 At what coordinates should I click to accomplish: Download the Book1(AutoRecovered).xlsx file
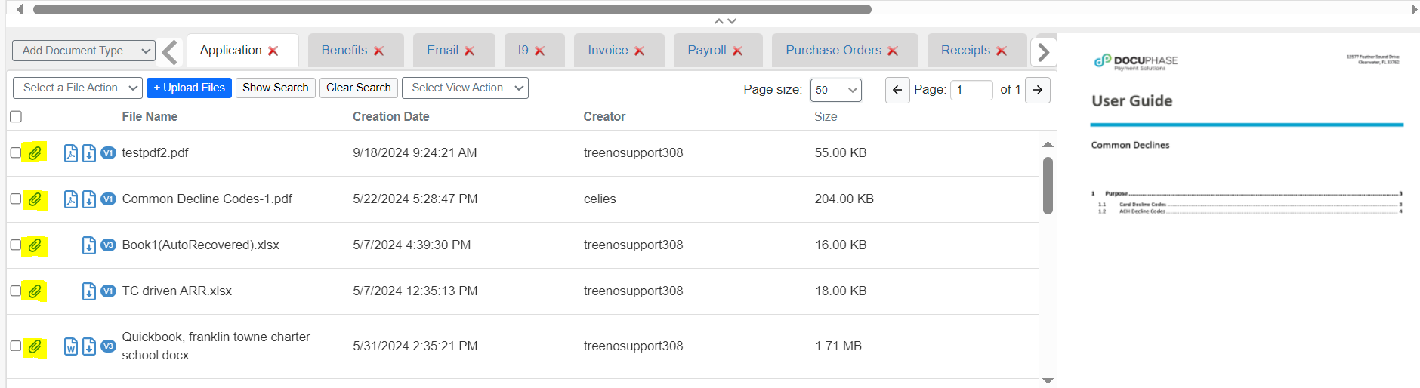point(89,245)
